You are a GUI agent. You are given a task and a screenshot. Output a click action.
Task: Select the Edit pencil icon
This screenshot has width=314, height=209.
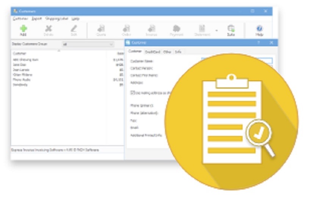tap(74, 29)
